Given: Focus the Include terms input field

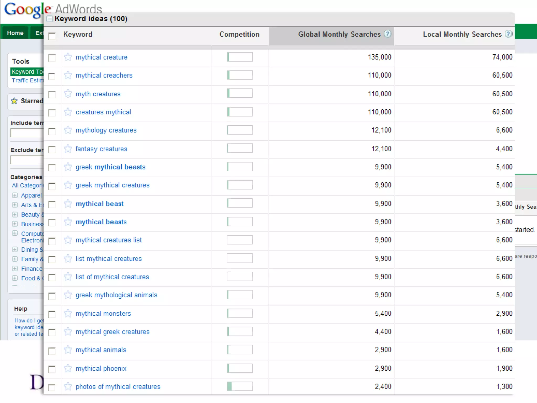Looking at the screenshot, I should 27,133.
